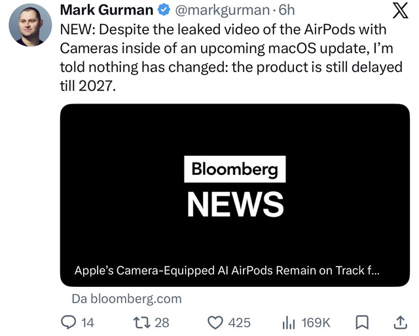Click the X logo in the corner

pyautogui.click(x=400, y=10)
